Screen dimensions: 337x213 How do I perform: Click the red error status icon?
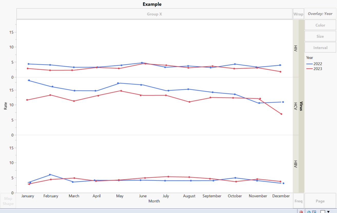point(301,212)
